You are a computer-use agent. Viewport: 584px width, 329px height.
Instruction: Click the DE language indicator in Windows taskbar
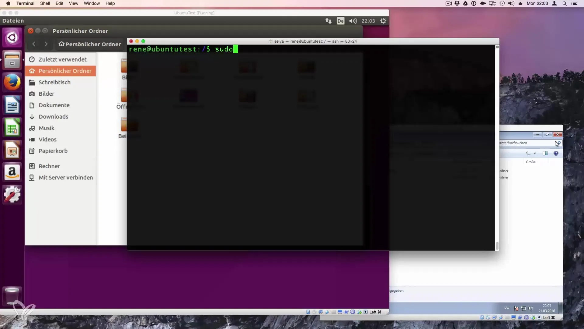506,307
